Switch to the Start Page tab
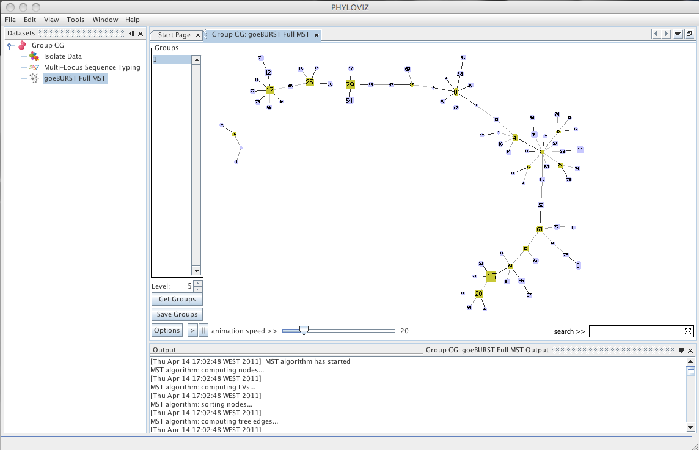Viewport: 699px width, 450px height. 174,35
